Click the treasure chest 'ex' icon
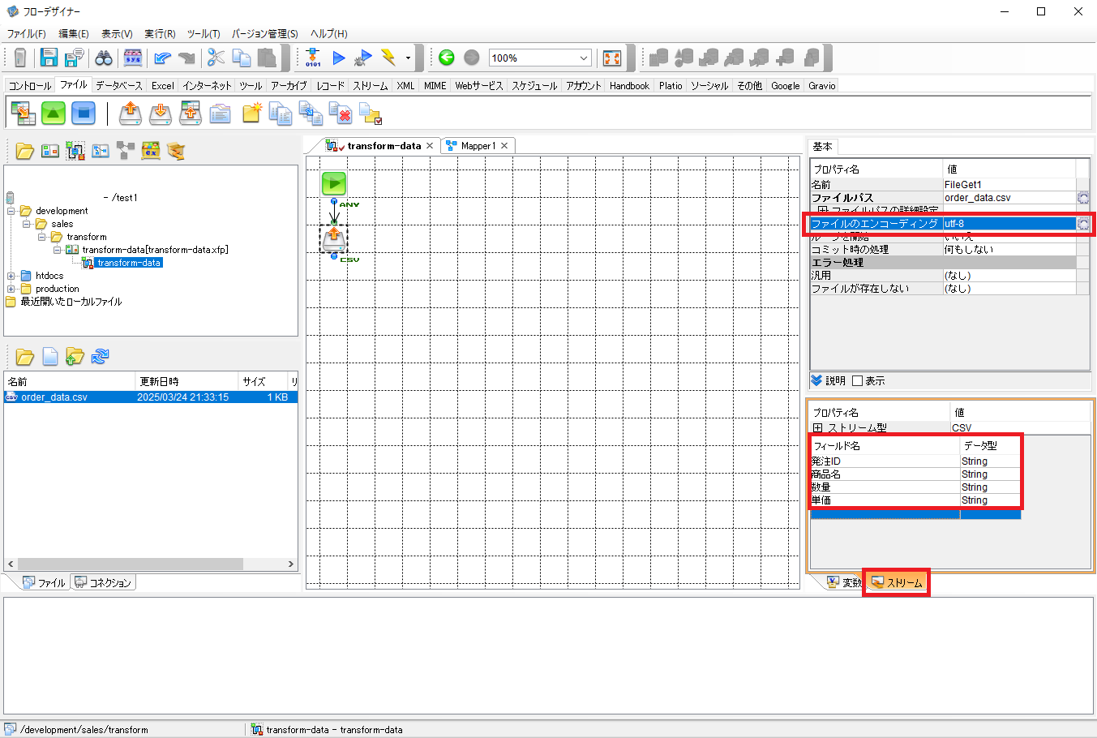This screenshot has height=738, width=1097. (150, 151)
